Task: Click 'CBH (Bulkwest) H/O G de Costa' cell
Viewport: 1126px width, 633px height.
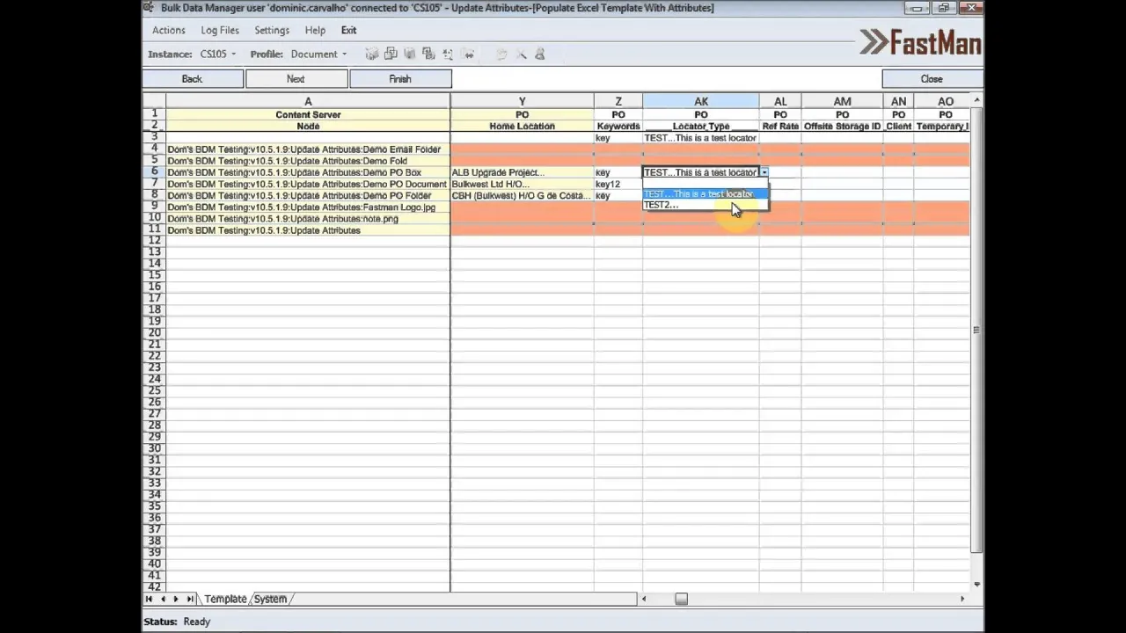Action: point(522,196)
